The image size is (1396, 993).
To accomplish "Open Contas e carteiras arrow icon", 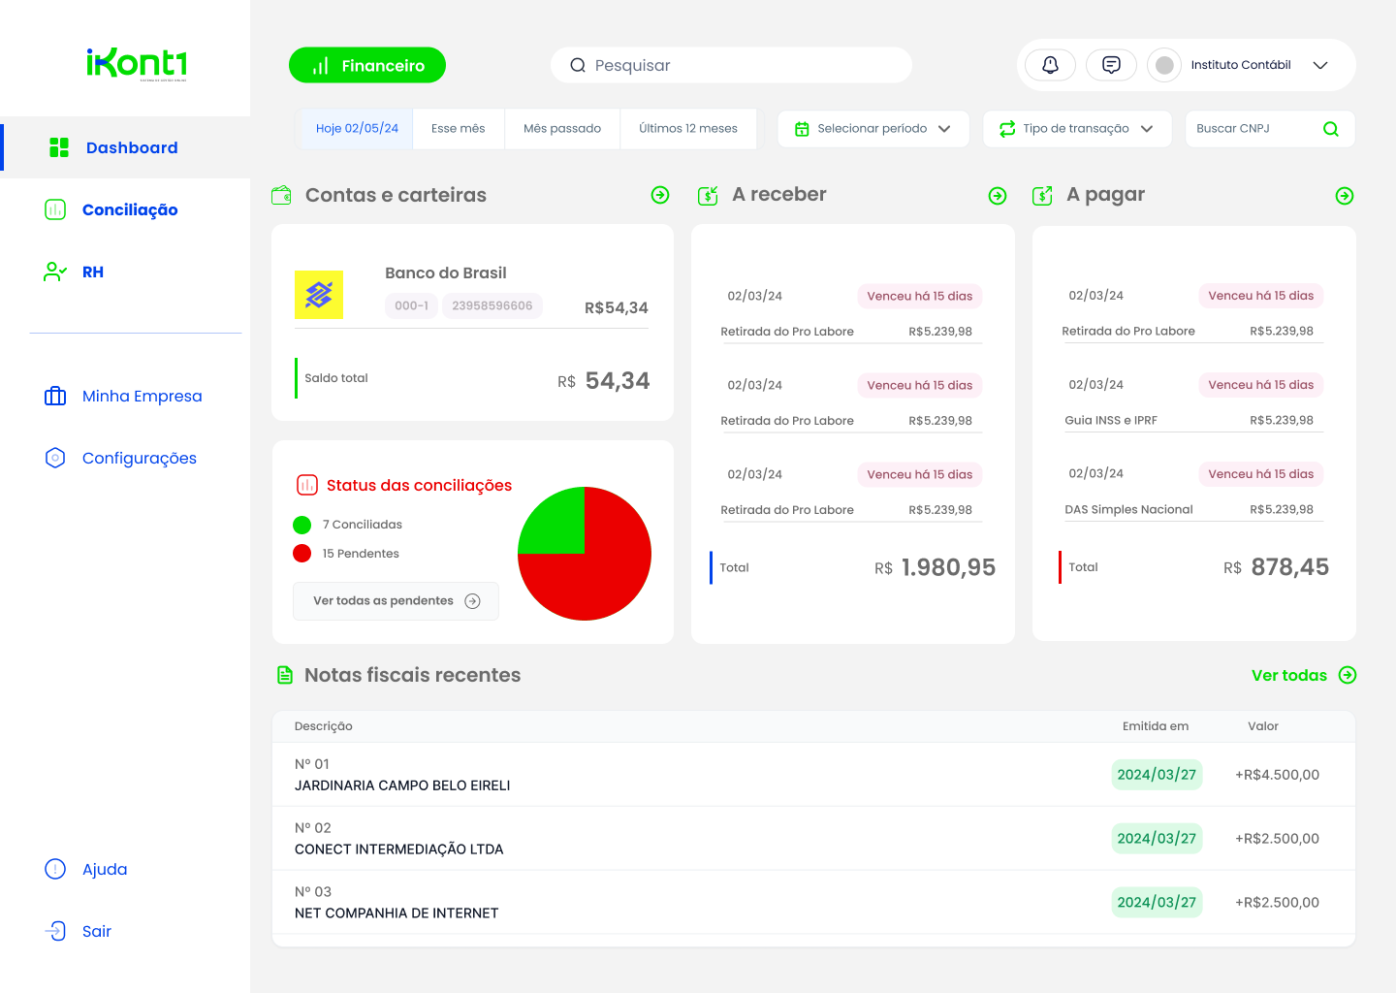I will click(x=660, y=195).
